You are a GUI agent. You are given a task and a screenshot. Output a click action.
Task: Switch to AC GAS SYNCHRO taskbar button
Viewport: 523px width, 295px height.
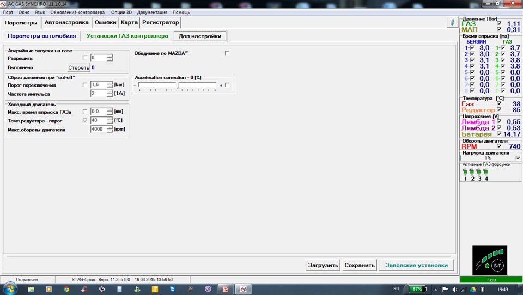[243, 289]
